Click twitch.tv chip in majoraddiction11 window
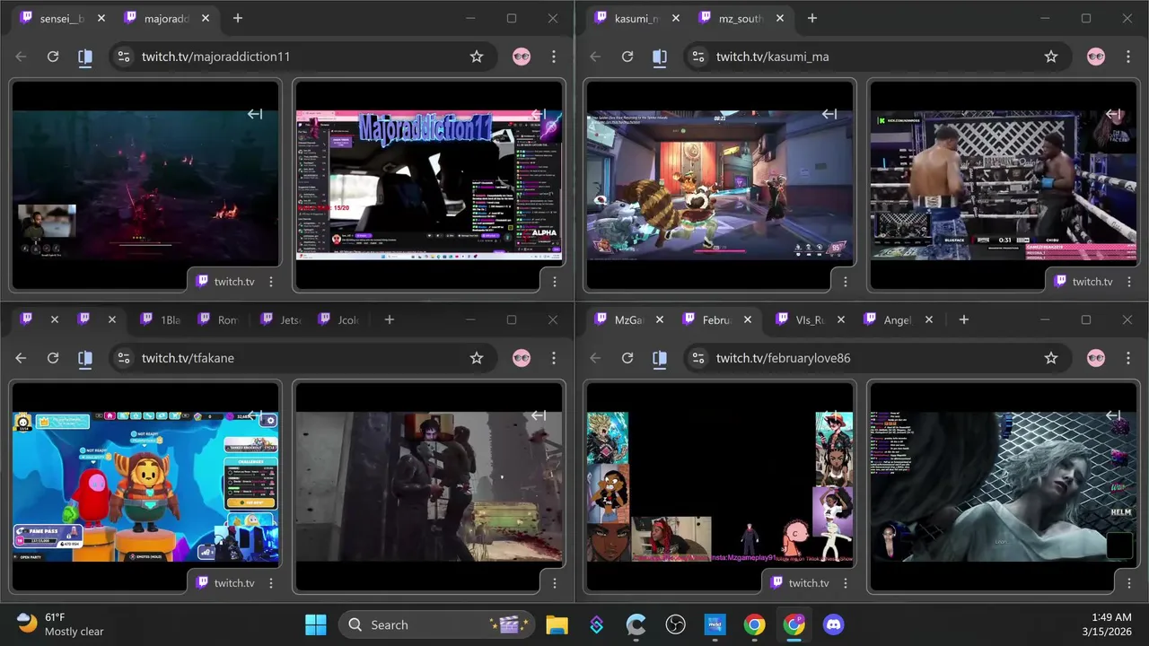The height and width of the screenshot is (646, 1149). click(x=225, y=282)
